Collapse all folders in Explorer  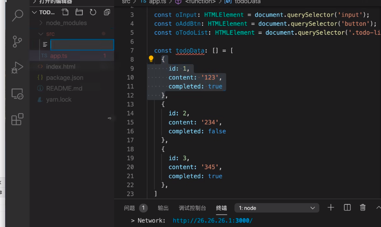pyautogui.click(x=106, y=11)
